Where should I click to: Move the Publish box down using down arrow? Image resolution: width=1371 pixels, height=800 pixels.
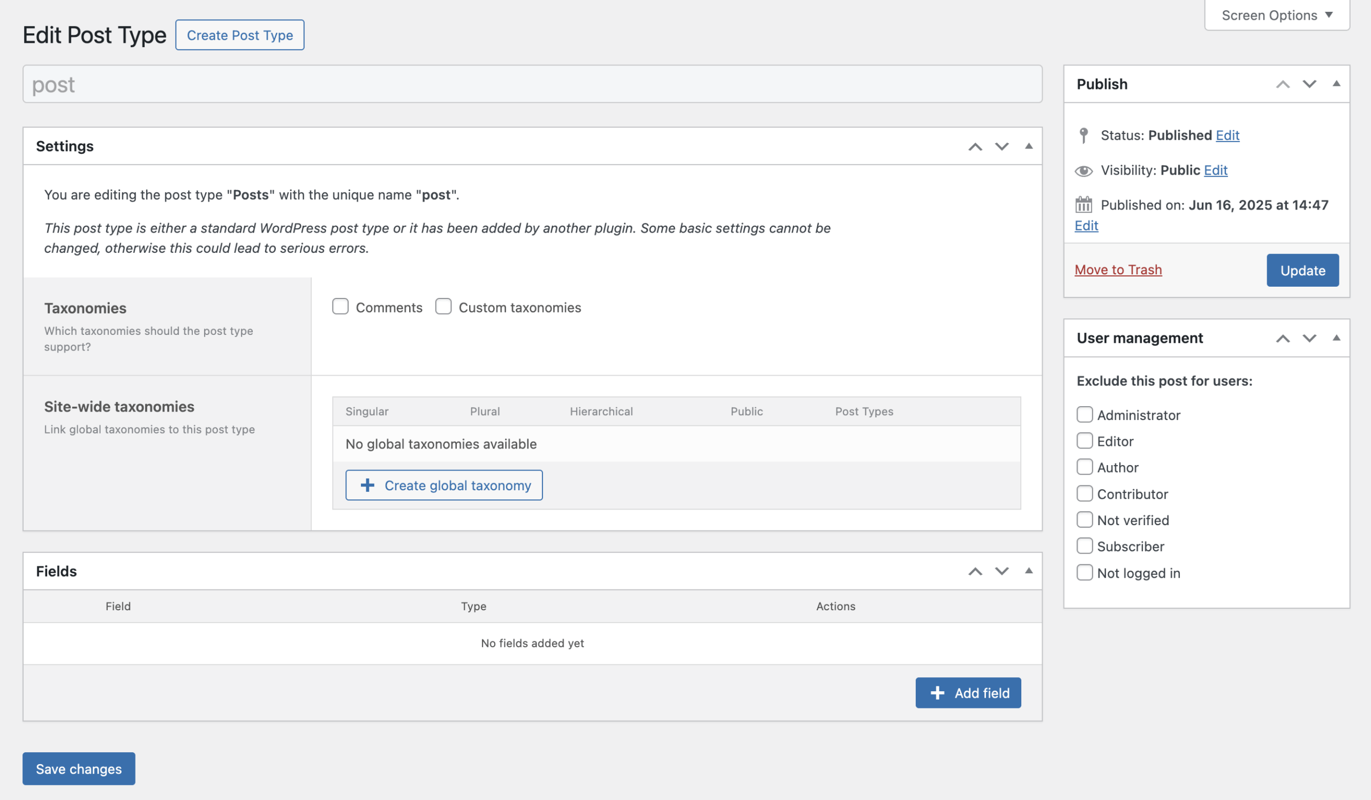point(1309,84)
